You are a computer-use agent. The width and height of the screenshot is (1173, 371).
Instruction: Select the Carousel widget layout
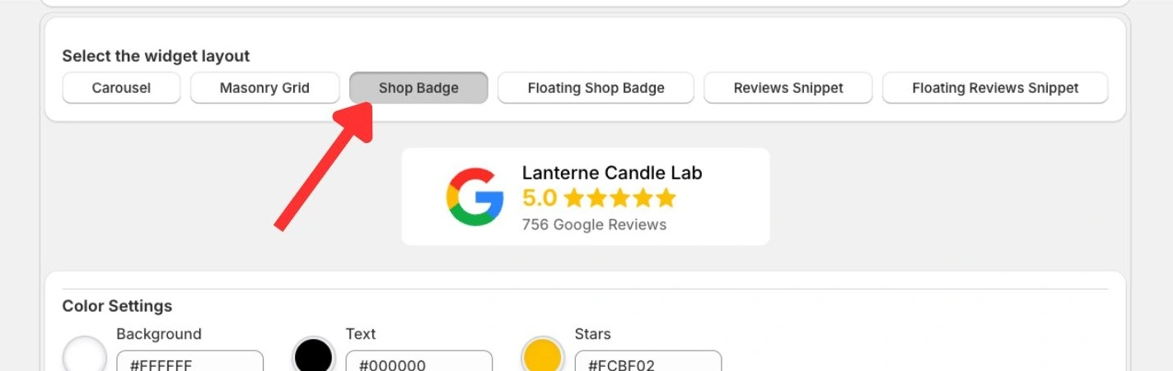[x=121, y=88]
